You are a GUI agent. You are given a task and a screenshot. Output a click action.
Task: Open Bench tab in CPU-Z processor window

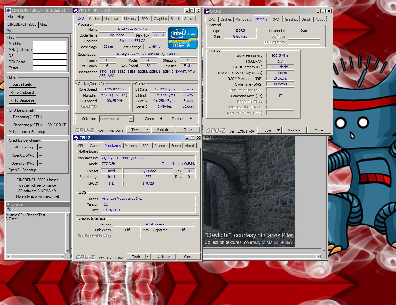(x=175, y=19)
